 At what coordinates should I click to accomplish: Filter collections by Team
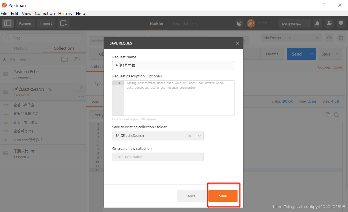click(23, 59)
